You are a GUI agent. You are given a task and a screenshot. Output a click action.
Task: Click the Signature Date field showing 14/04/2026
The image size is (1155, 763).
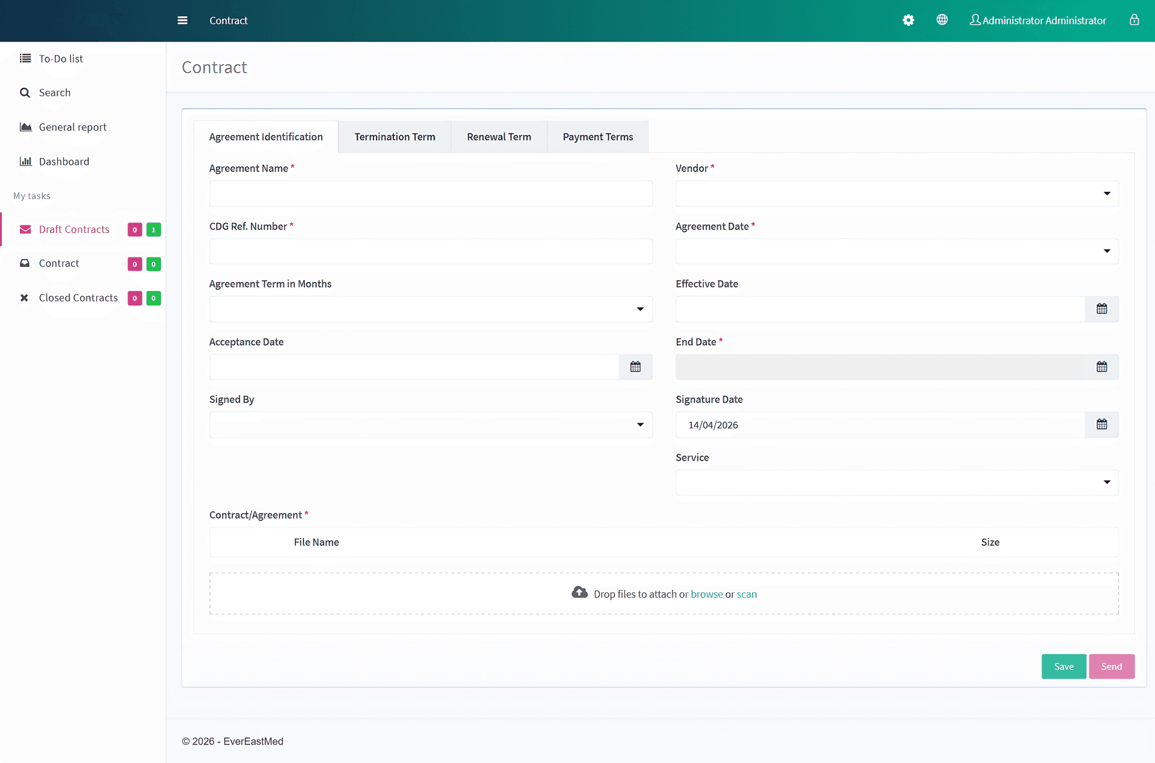[x=880, y=424]
